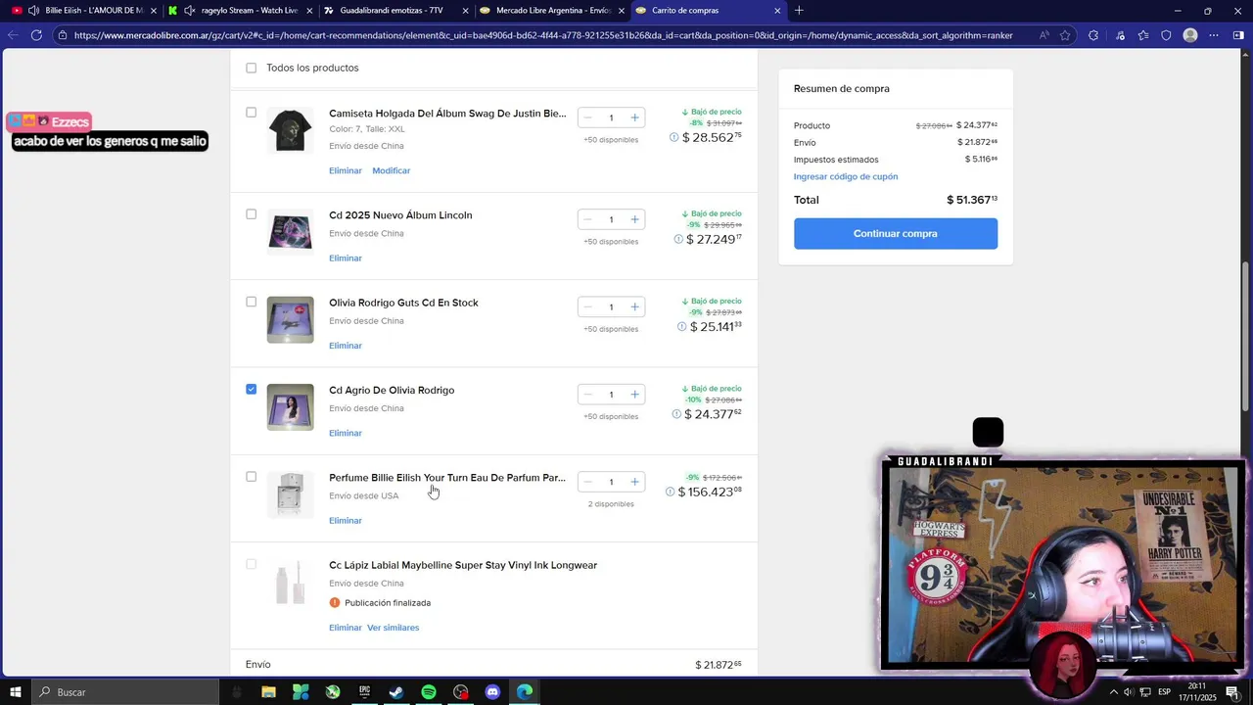Open Microsoft Edge from taskbar
The height and width of the screenshot is (705, 1253).
(525, 692)
